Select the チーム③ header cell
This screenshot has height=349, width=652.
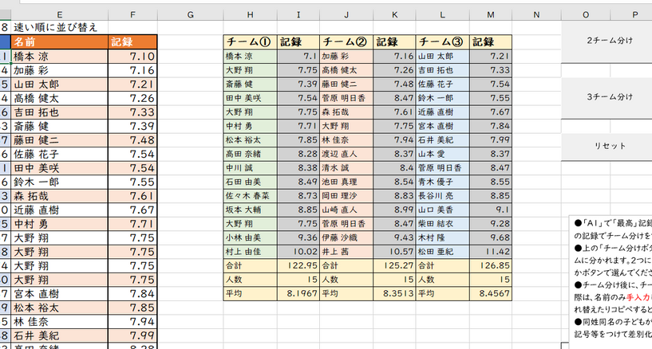pyautogui.click(x=442, y=42)
